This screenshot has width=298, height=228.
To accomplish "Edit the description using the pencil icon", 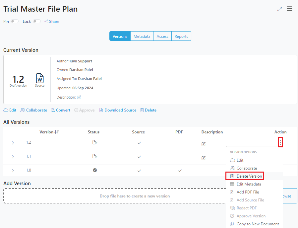I will pos(79,97).
